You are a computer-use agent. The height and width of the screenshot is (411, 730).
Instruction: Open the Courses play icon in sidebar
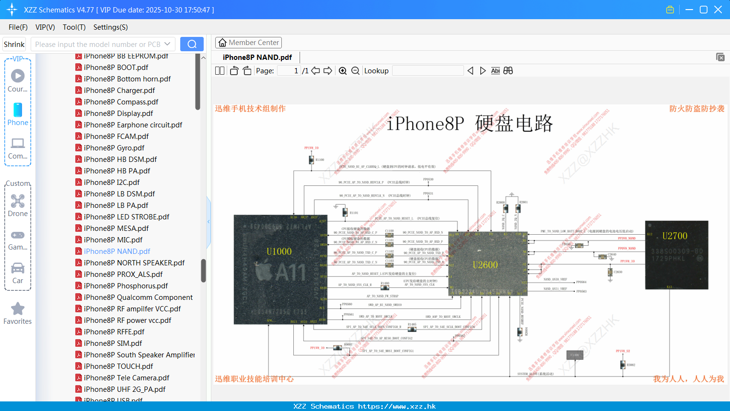18,76
